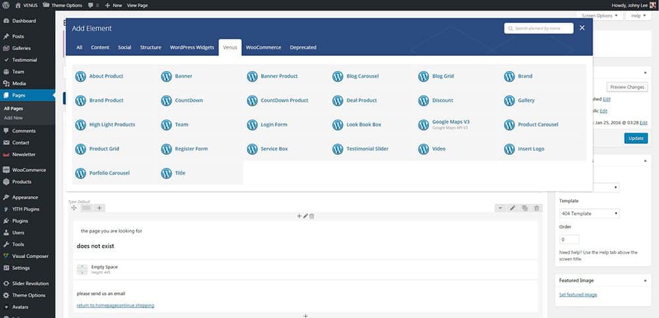Add the Service Box element
The height and width of the screenshot is (318, 659).
(x=286, y=149)
